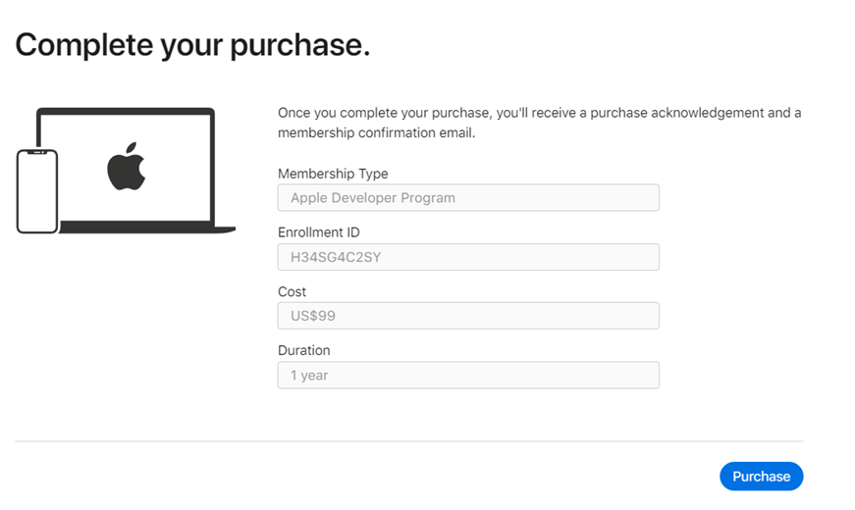Click the "Once you complete your purchase" sentence
855x510 pixels.
(x=384, y=113)
